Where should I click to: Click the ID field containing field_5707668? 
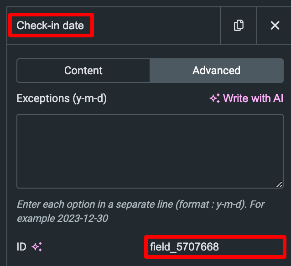click(215, 247)
